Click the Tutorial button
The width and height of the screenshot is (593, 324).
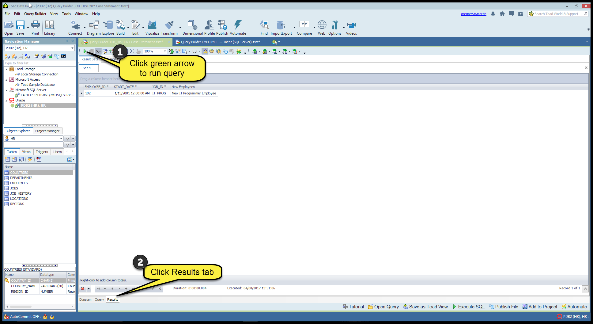353,307
